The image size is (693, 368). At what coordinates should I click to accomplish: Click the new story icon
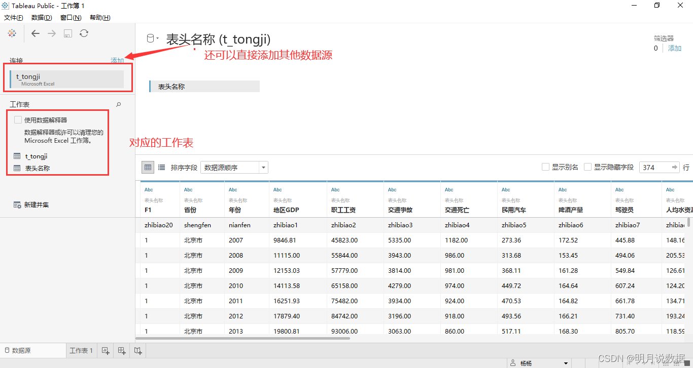coord(138,350)
